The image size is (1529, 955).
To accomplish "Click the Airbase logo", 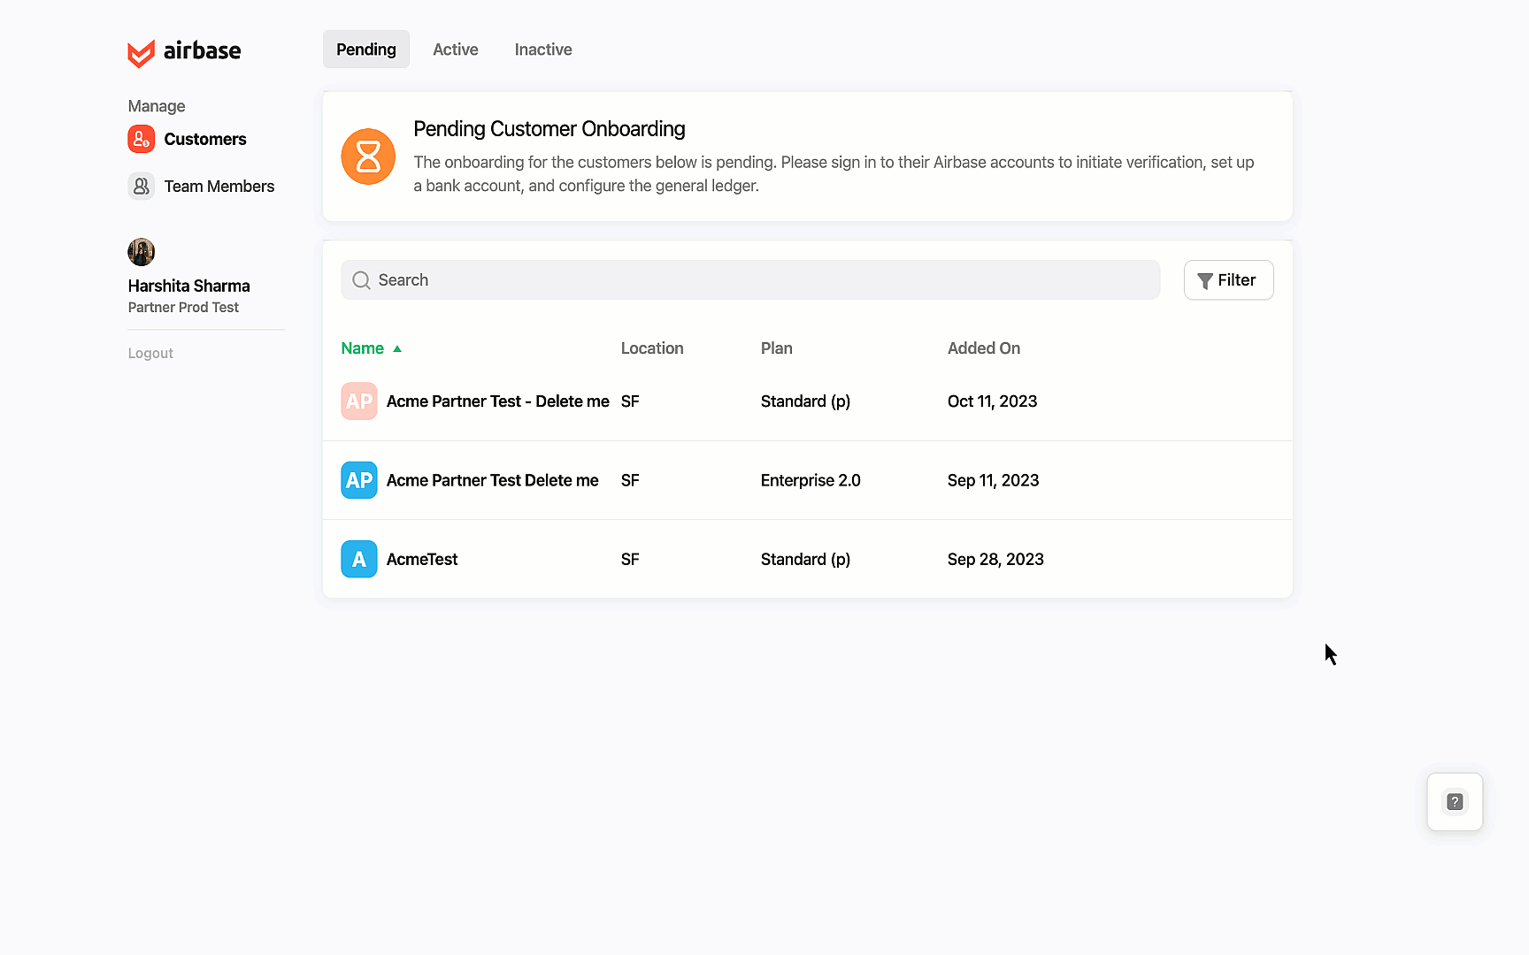I will click(184, 52).
